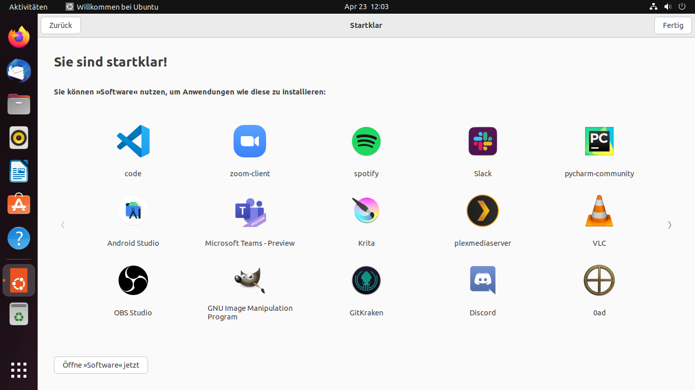Screen dimensions: 695x390
Task: Open the plexmediaserver icon
Action: 483,211
